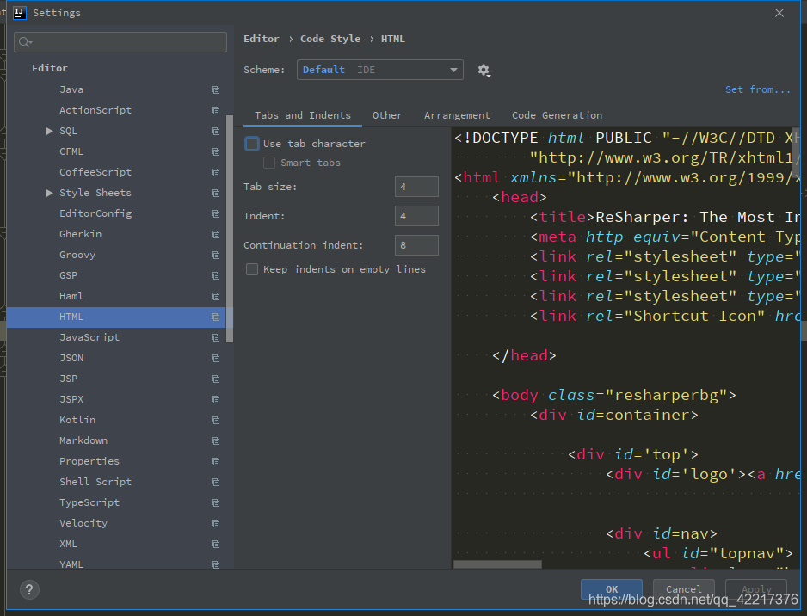Click the copy icon beside Shell Script
The height and width of the screenshot is (616, 807).
pos(216,482)
